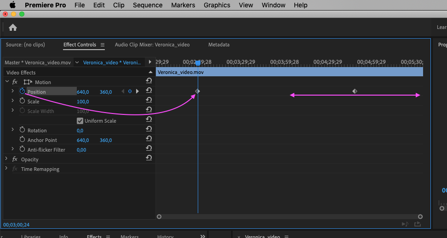Image resolution: width=447 pixels, height=238 pixels.
Task: Click the Add/Remove Keyframe button for Position
Action: (x=130, y=91)
